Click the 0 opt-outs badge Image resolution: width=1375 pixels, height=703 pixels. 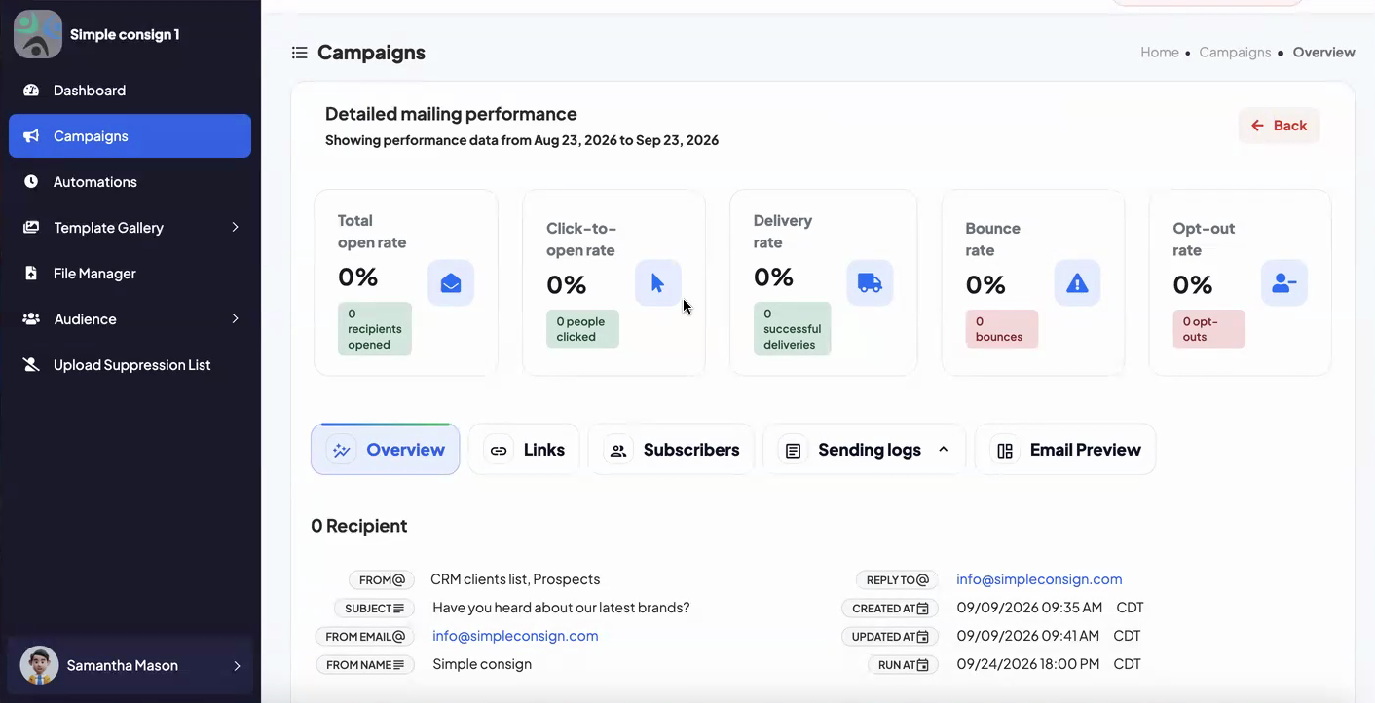point(1208,329)
